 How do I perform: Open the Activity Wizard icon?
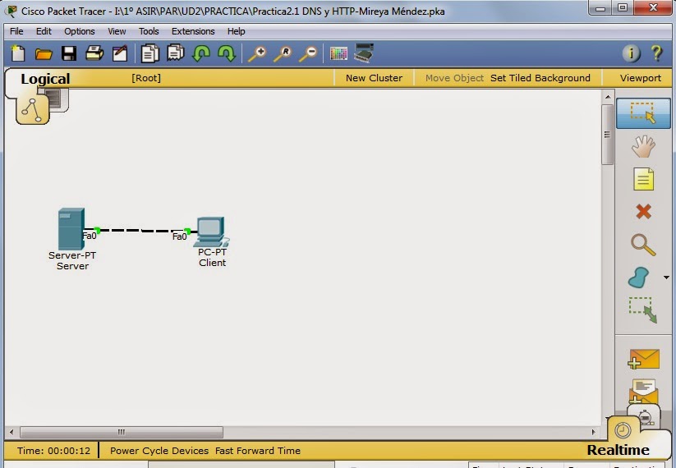pyautogui.click(x=120, y=53)
